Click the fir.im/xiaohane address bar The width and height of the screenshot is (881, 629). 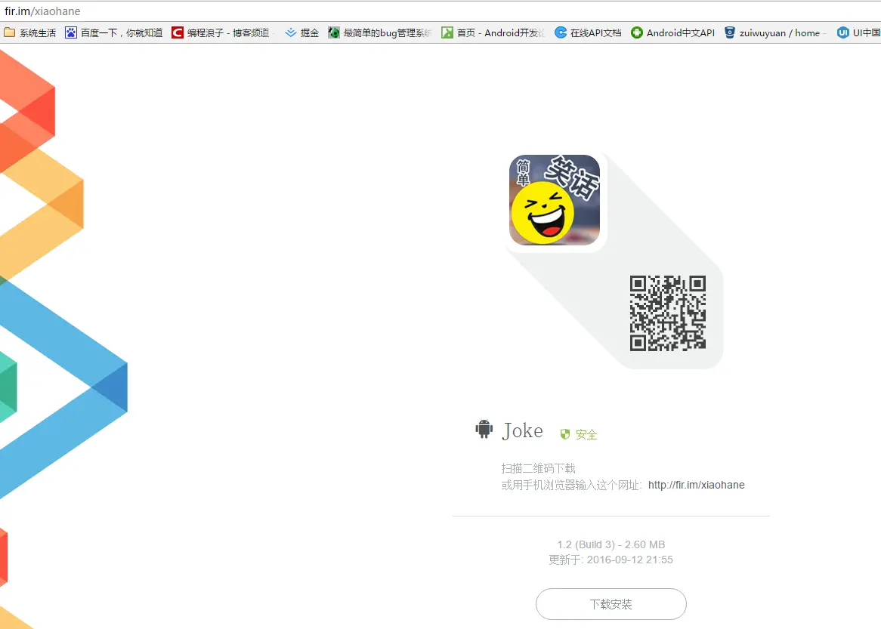click(440, 11)
